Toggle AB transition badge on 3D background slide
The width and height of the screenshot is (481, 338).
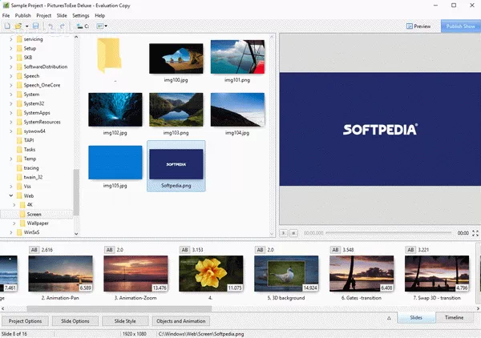point(261,250)
